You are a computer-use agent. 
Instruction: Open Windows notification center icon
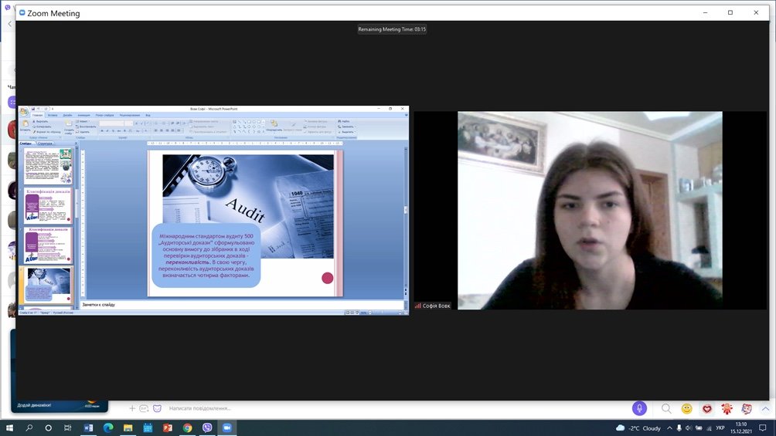(x=763, y=428)
